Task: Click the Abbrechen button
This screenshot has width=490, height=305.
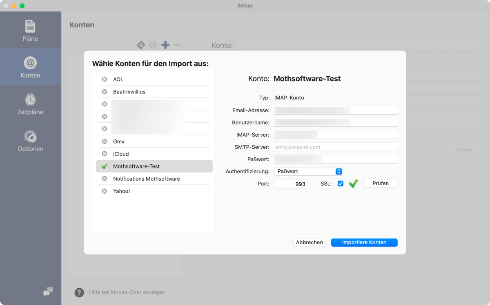Action: point(309,243)
